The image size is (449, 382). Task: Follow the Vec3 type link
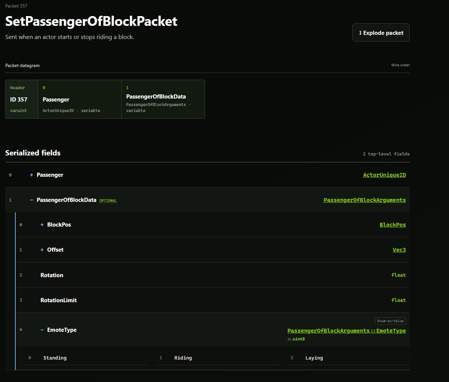click(399, 250)
